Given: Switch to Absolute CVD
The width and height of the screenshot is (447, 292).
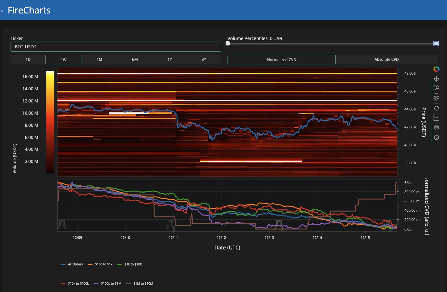Looking at the screenshot, I should tap(387, 60).
